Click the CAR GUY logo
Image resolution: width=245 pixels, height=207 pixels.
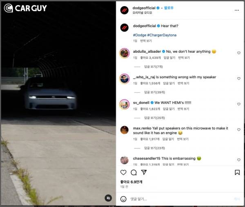pyautogui.click(x=25, y=8)
